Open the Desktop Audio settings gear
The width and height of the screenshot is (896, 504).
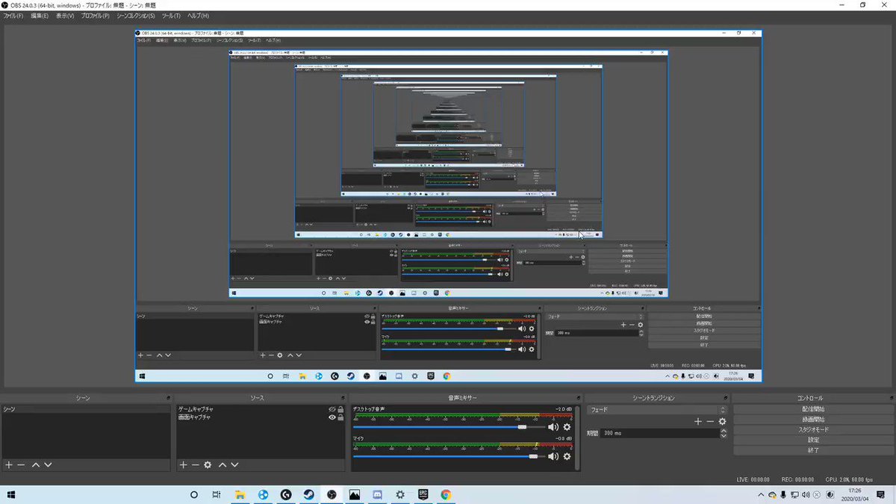pos(567,427)
